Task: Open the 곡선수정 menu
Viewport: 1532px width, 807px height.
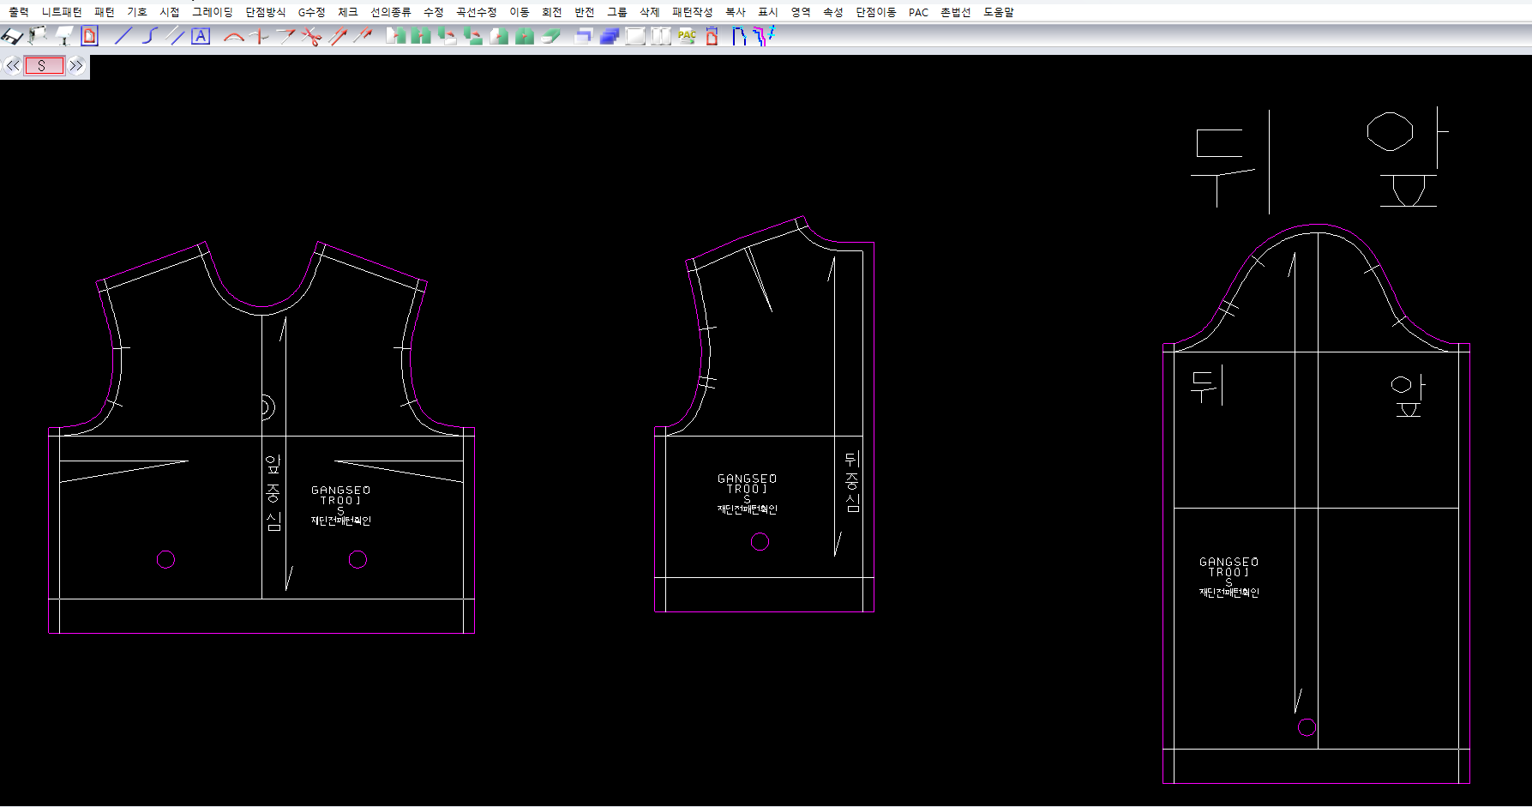Action: 476,12
